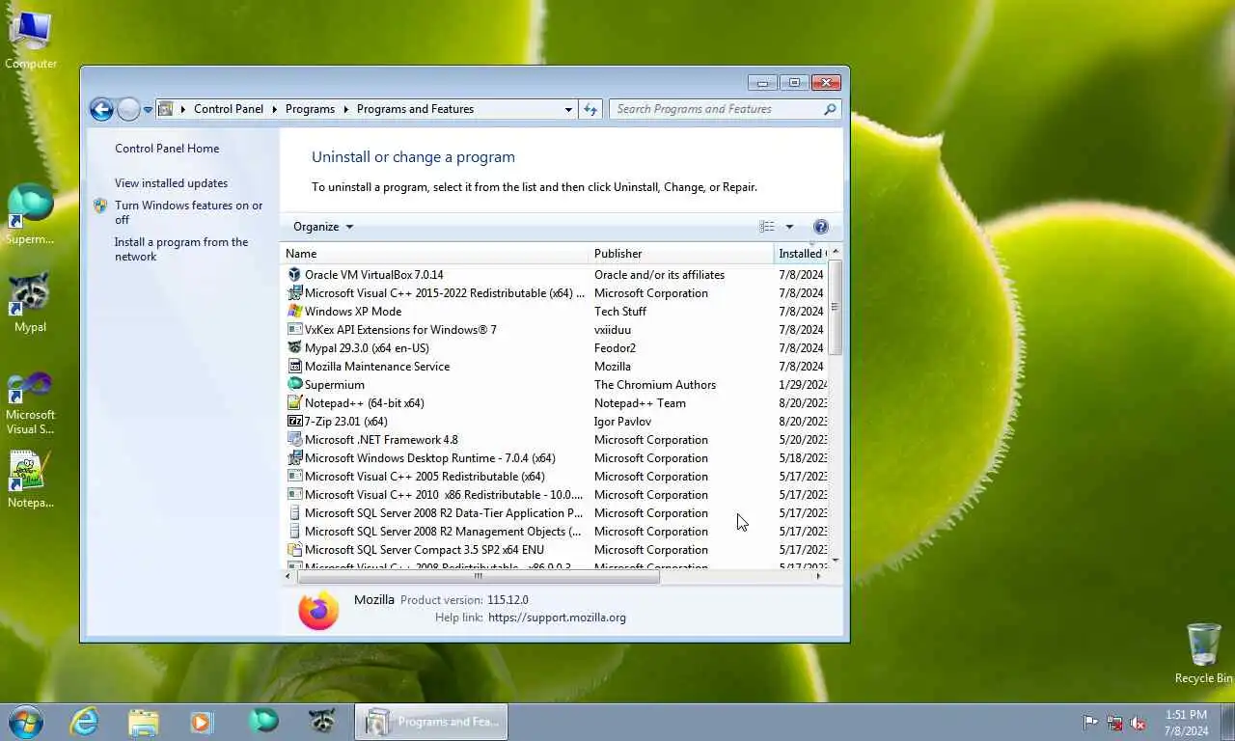The image size is (1235, 741).
Task: Select Oracle VM VirtualBox 7.0.14
Action: (x=555, y=275)
